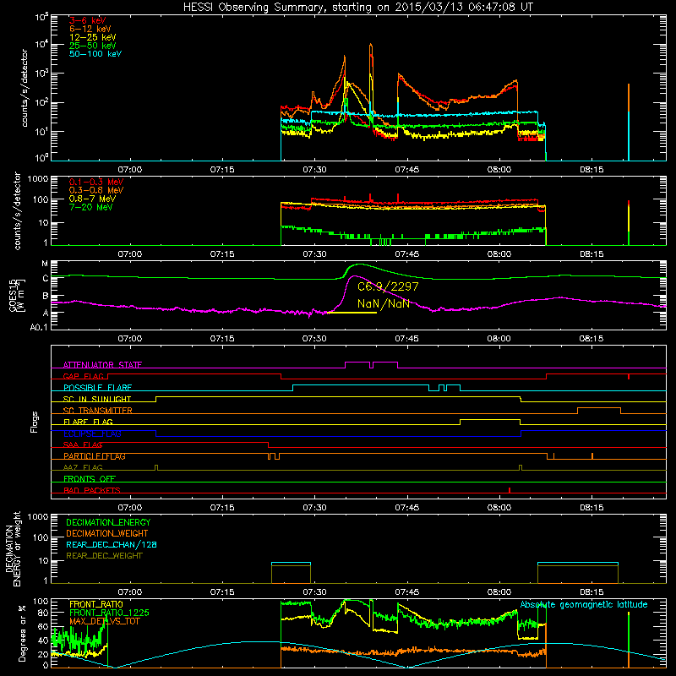Viewport: 676px width, 676px height.
Task: Select the POSSIBLE_FLARE flag label
Action: [x=97, y=388]
